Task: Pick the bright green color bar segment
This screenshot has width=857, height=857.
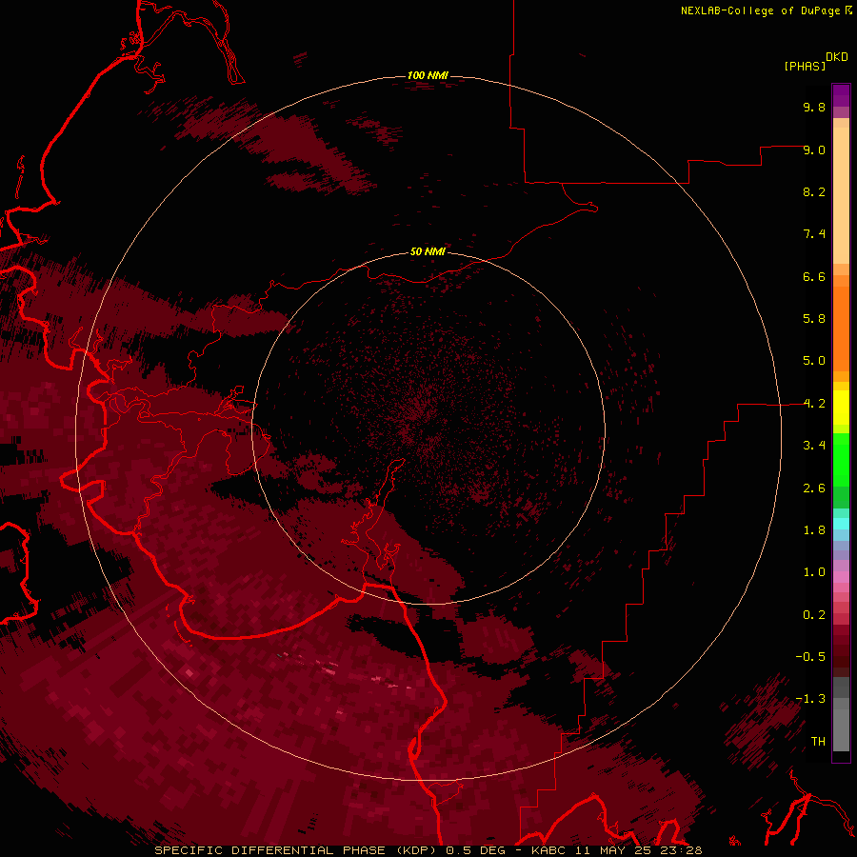Action: (841, 460)
